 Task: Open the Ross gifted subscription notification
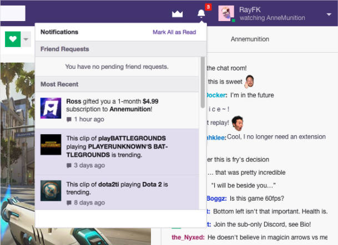[117, 110]
